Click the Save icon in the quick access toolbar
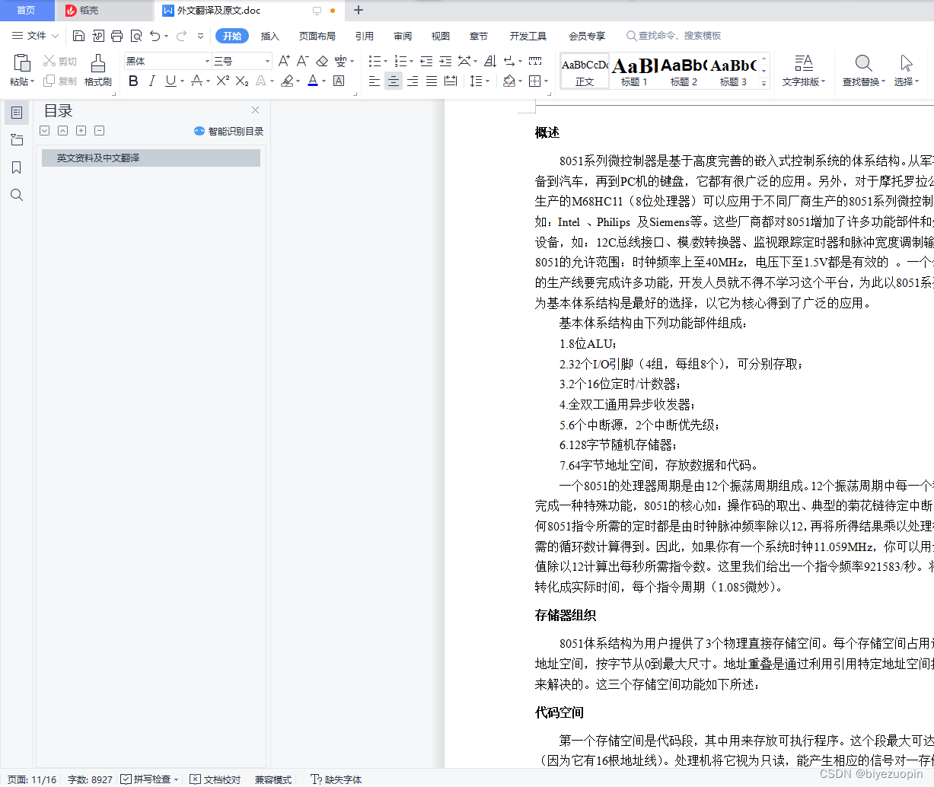 78,35
